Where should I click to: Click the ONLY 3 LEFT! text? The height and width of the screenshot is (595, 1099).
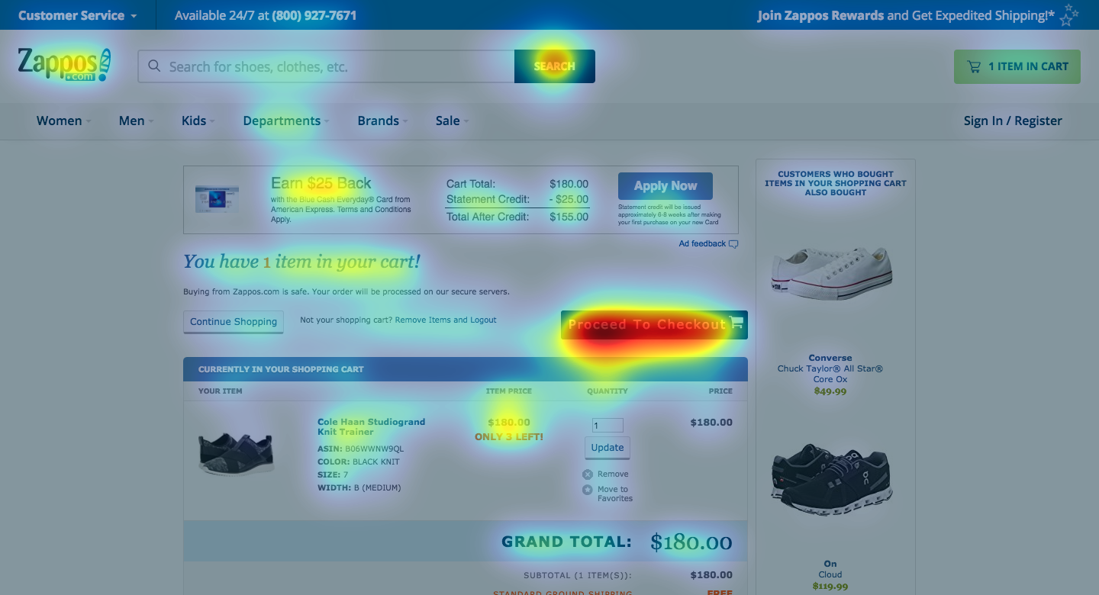(x=509, y=437)
